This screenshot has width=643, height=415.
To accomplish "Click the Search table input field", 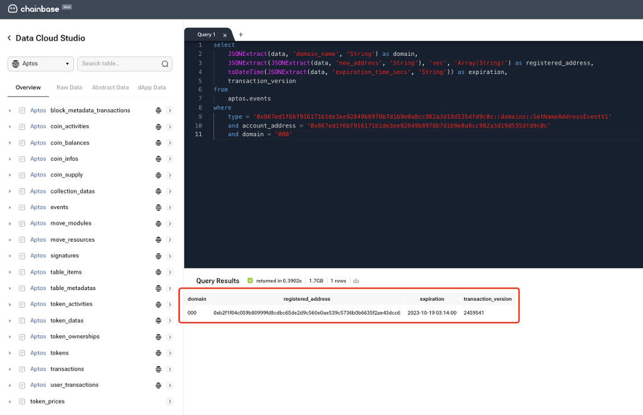I will pyautogui.click(x=119, y=64).
